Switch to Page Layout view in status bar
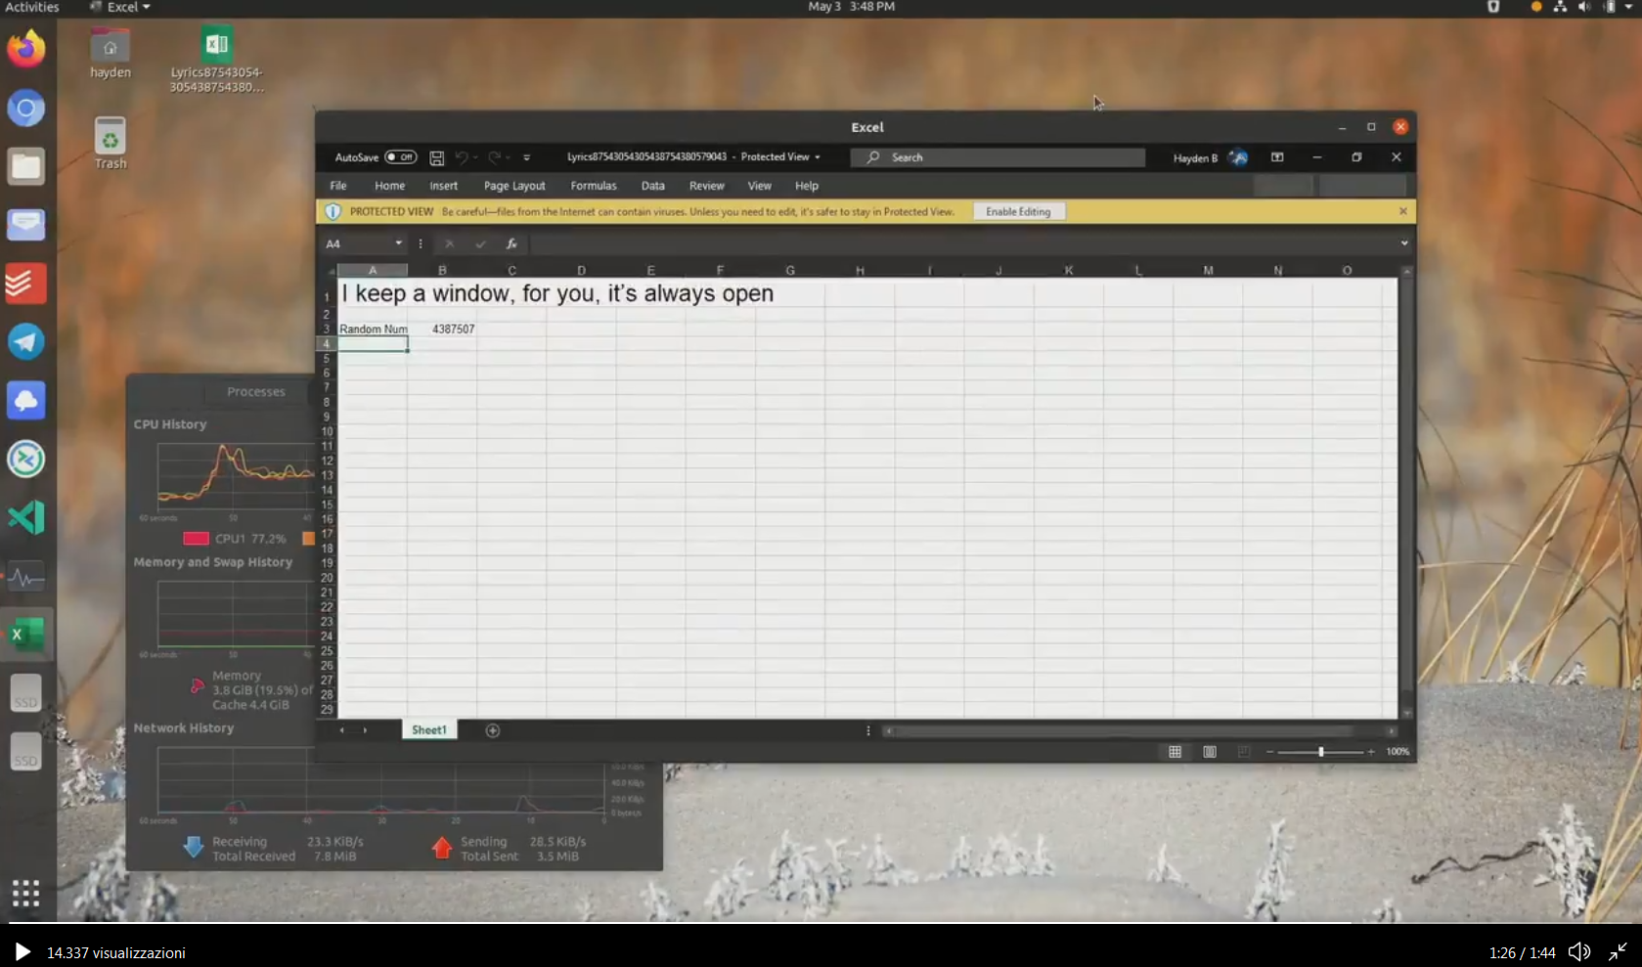 (x=1209, y=751)
